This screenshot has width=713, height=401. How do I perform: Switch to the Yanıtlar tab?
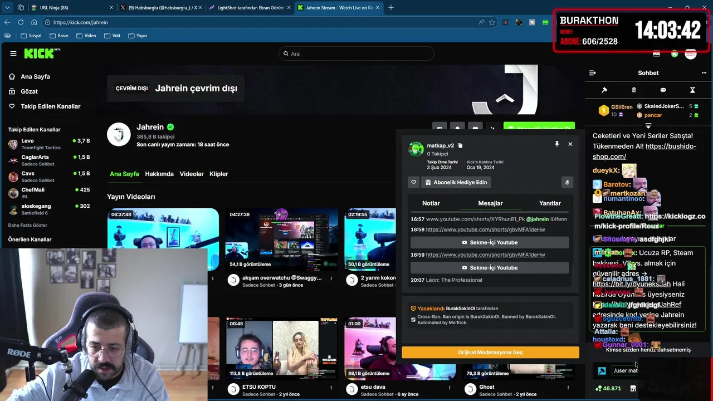550,203
